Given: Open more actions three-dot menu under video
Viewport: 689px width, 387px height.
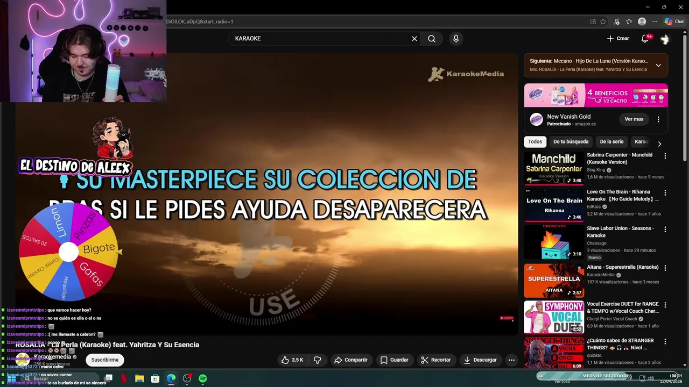Looking at the screenshot, I should pyautogui.click(x=511, y=360).
